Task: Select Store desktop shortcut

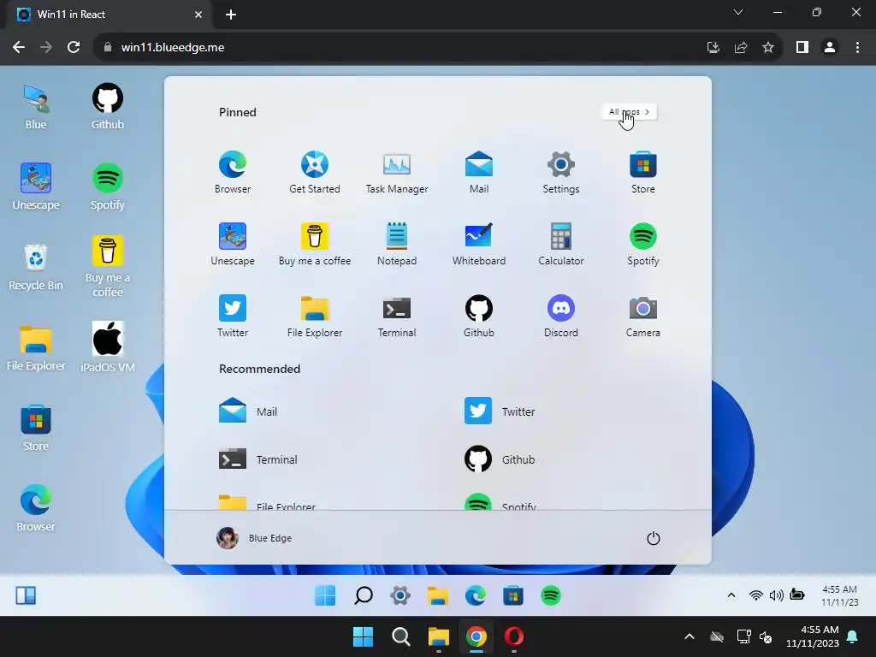Action: tap(36, 429)
